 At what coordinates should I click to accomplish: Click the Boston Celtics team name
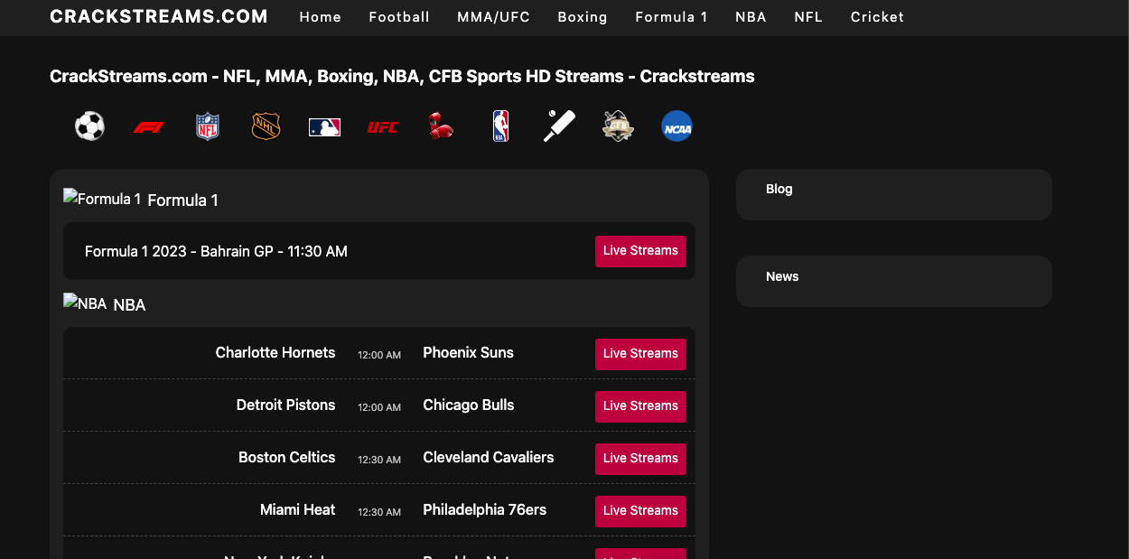(286, 457)
